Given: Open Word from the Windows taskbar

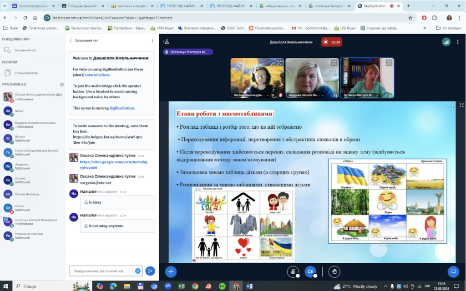Looking at the screenshot, I should [x=249, y=286].
